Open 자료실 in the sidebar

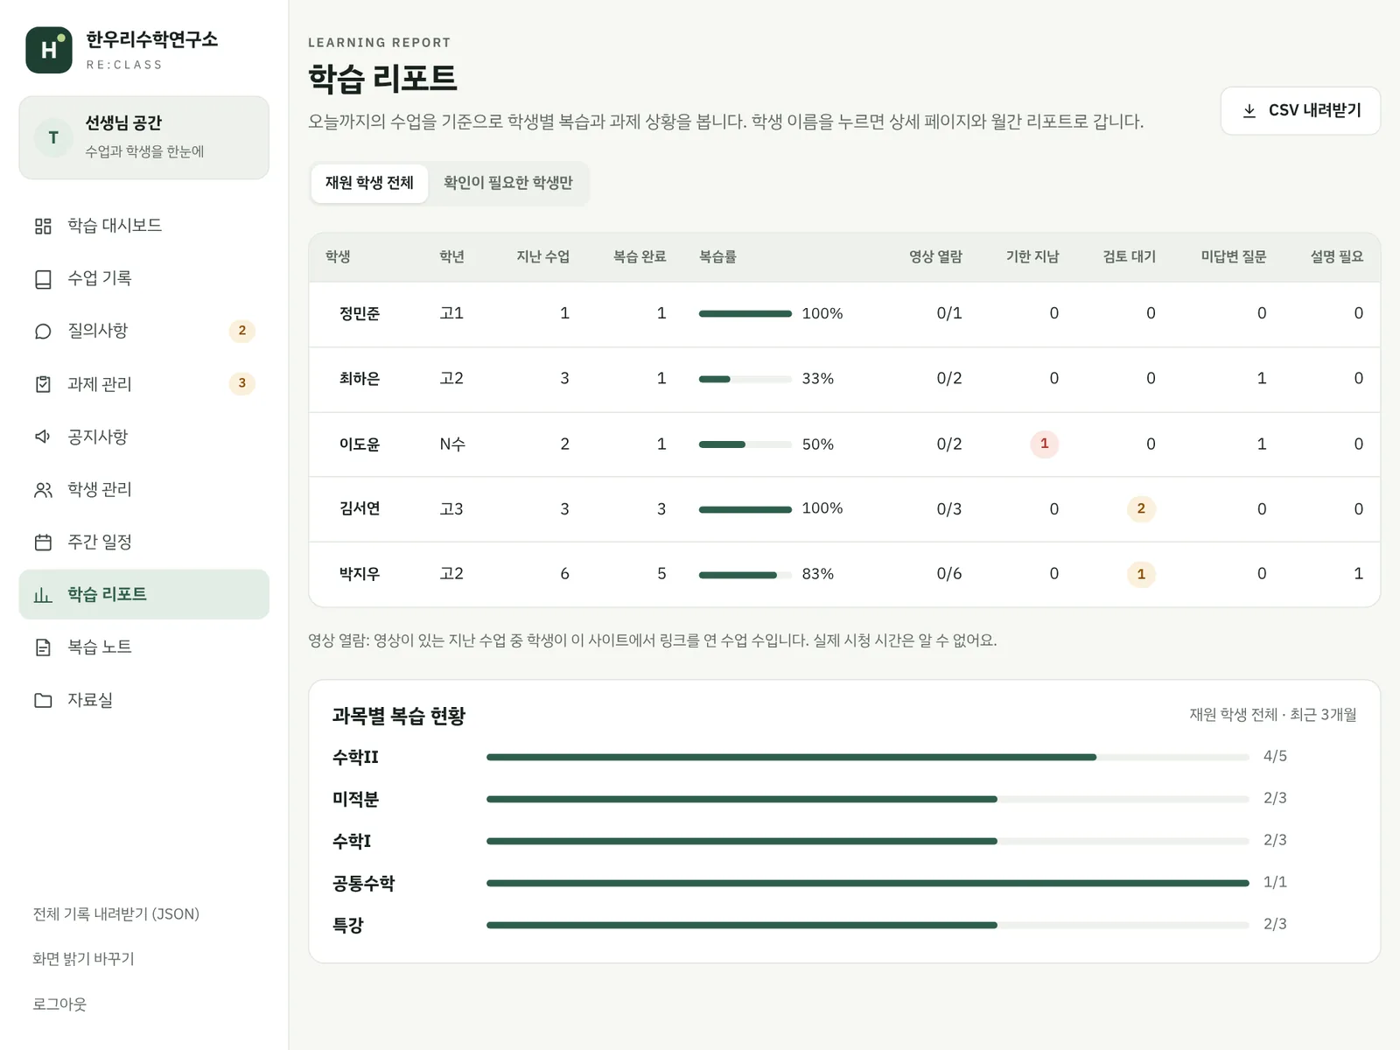(144, 700)
